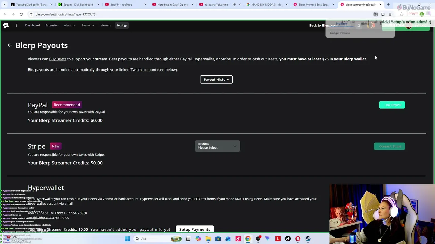Viewport: 435px width, 244px height.
Task: Open the pink TikTok studio taskbar icon
Action: pyautogui.click(x=238, y=239)
